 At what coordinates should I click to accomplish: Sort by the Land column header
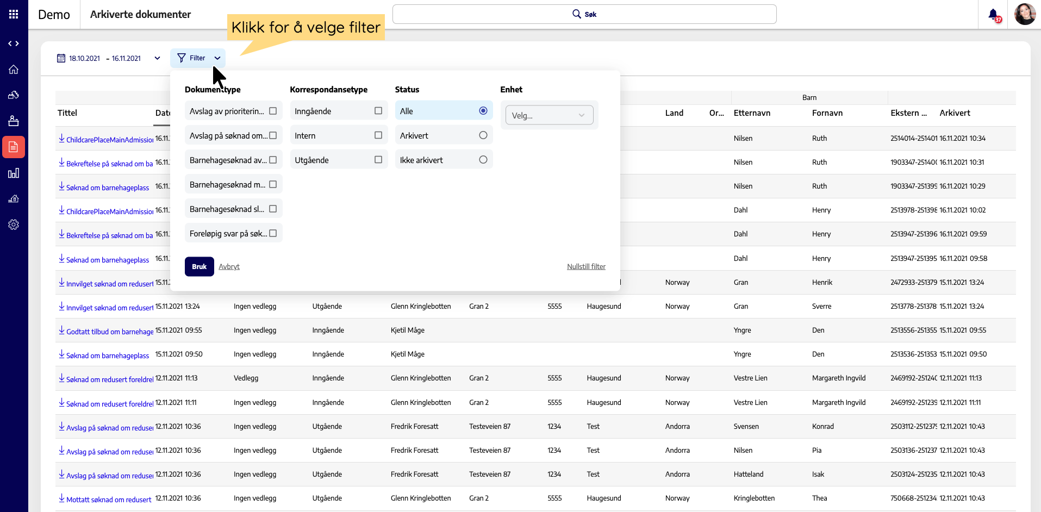pos(674,113)
